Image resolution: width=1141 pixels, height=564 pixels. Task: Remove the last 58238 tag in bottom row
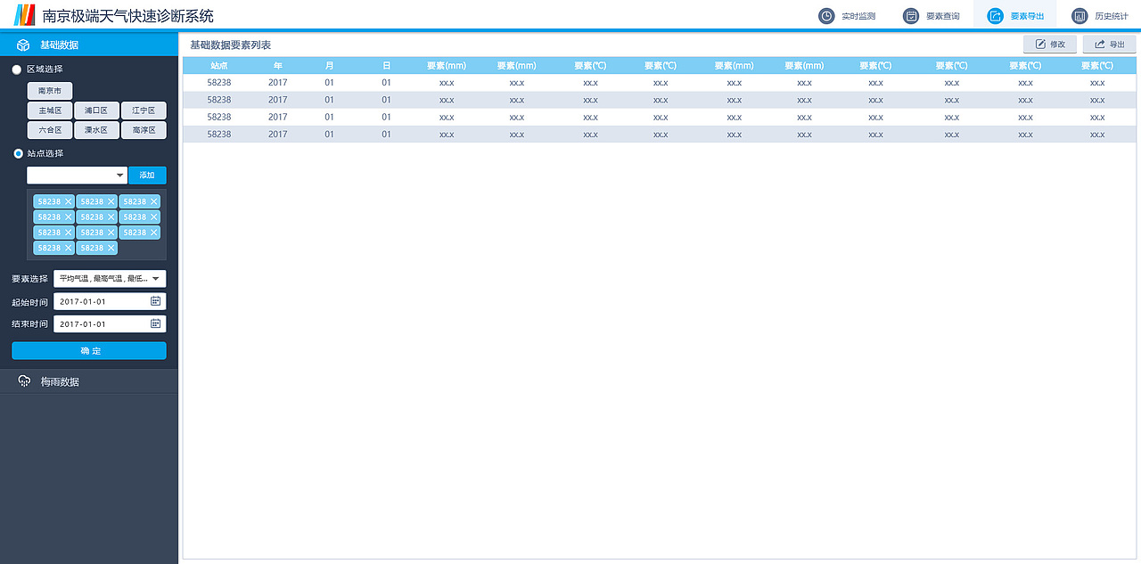click(x=111, y=248)
